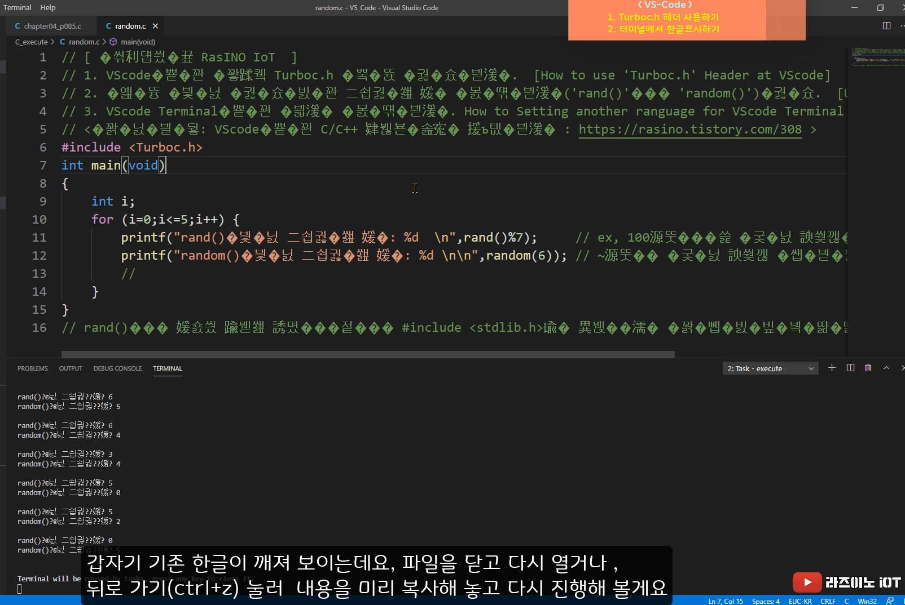Open the Help menu
Screen dimensions: 905x605
(x=48, y=7)
